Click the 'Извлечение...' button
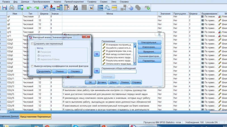Viewport: 227px width, 127px height. click(x=149, y=47)
